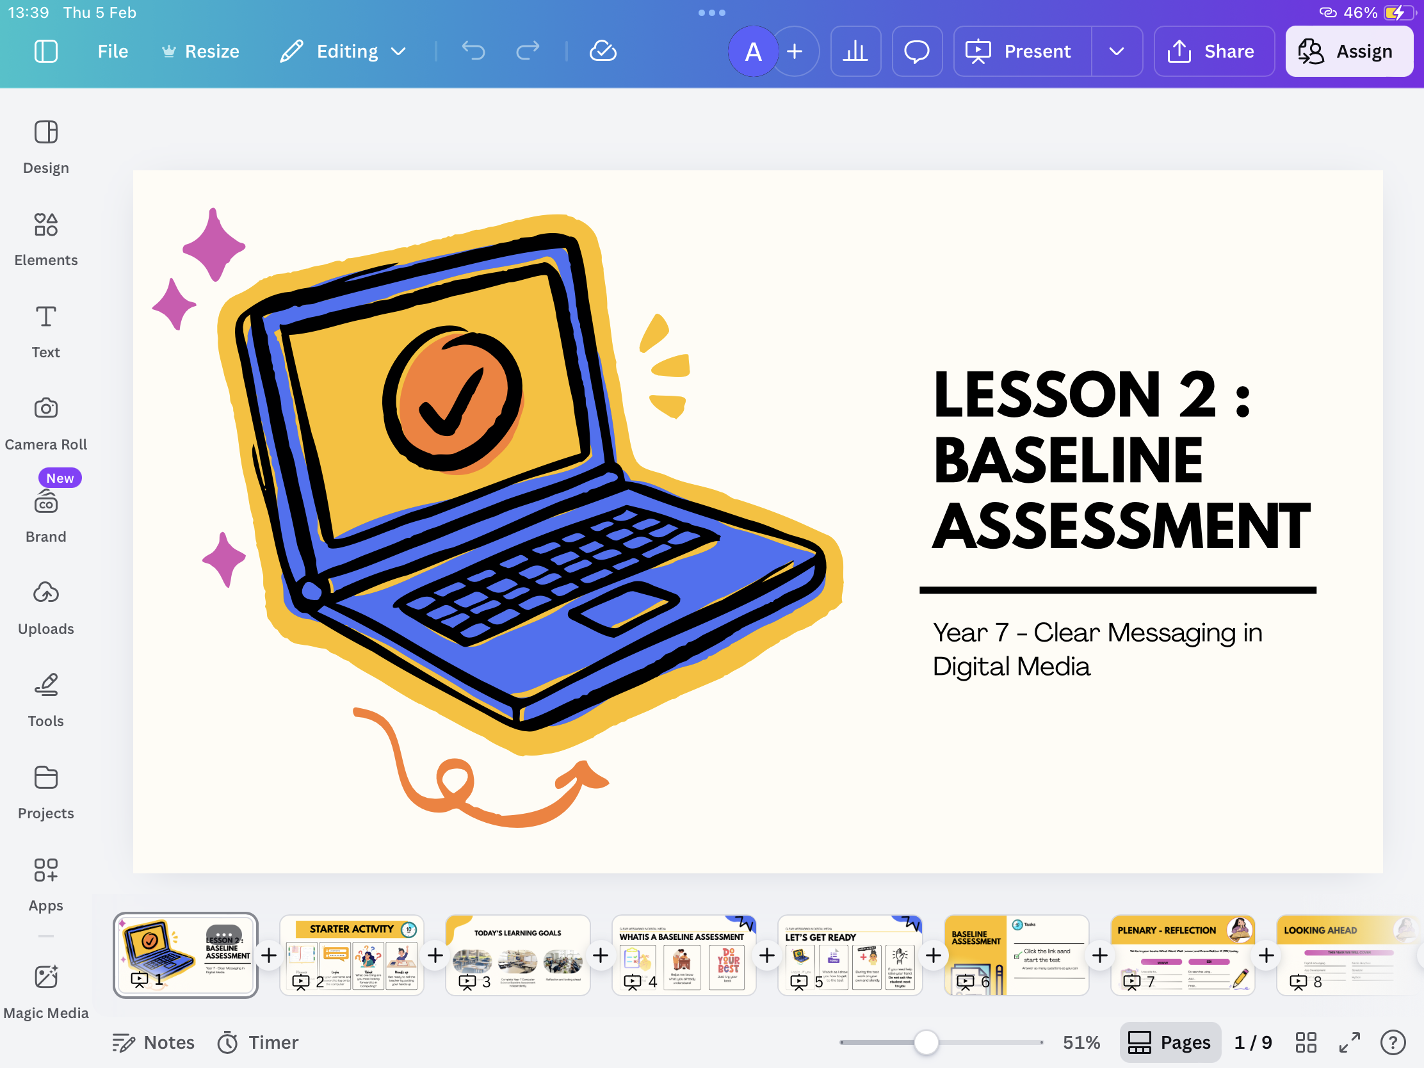Image resolution: width=1424 pixels, height=1068 pixels.
Task: Click the Assign button
Action: pos(1348,51)
